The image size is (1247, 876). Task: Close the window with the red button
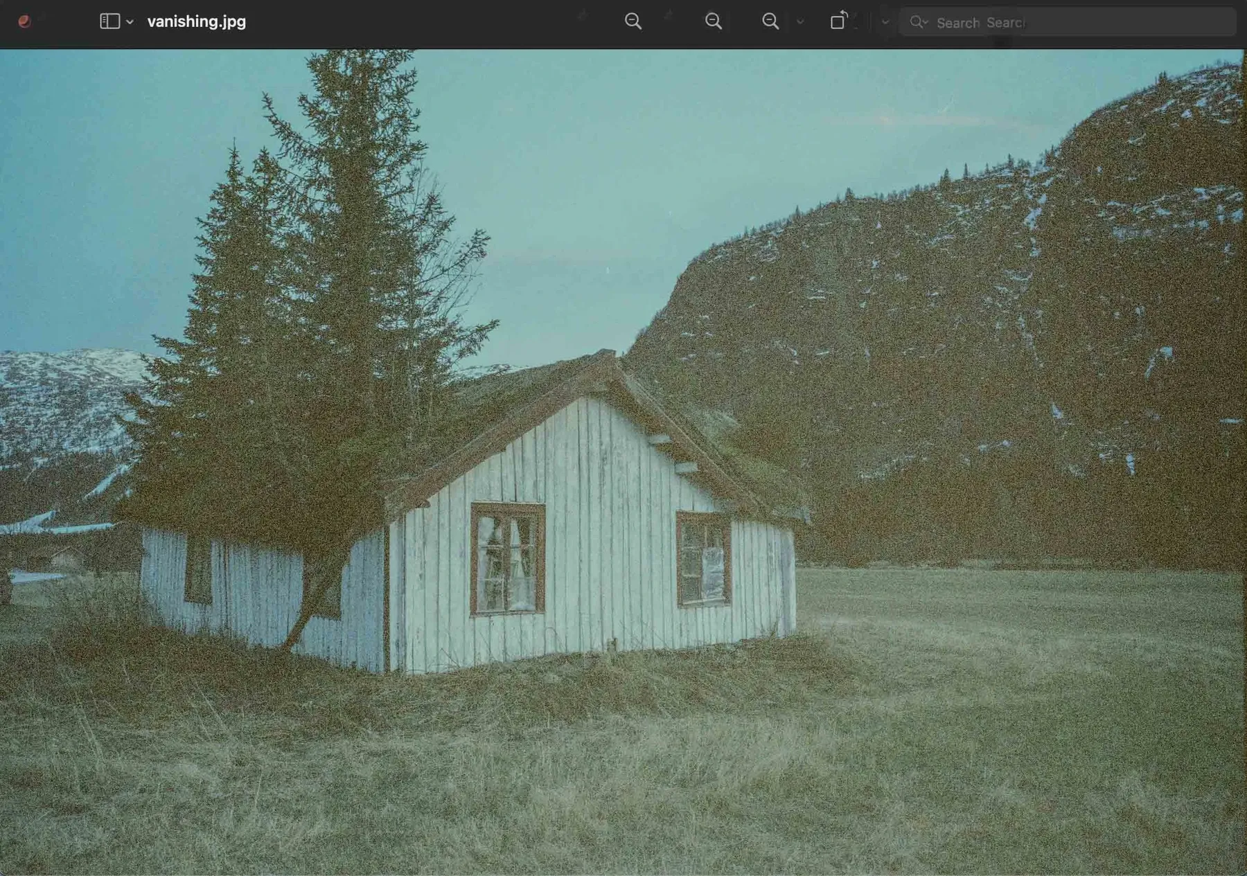tap(24, 21)
